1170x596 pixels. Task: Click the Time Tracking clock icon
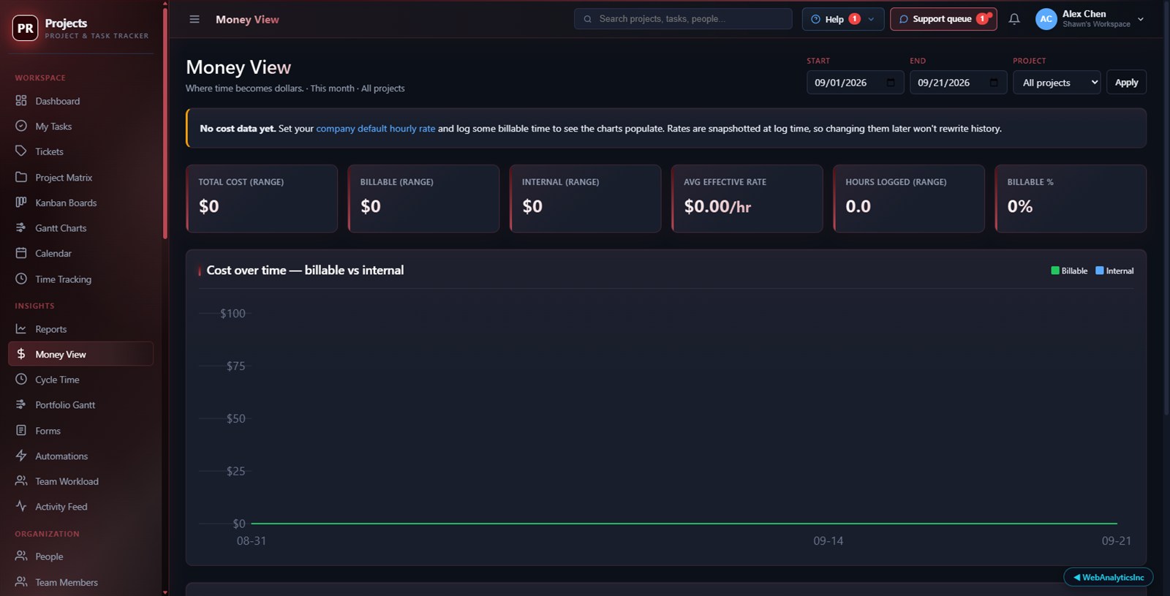pyautogui.click(x=21, y=279)
